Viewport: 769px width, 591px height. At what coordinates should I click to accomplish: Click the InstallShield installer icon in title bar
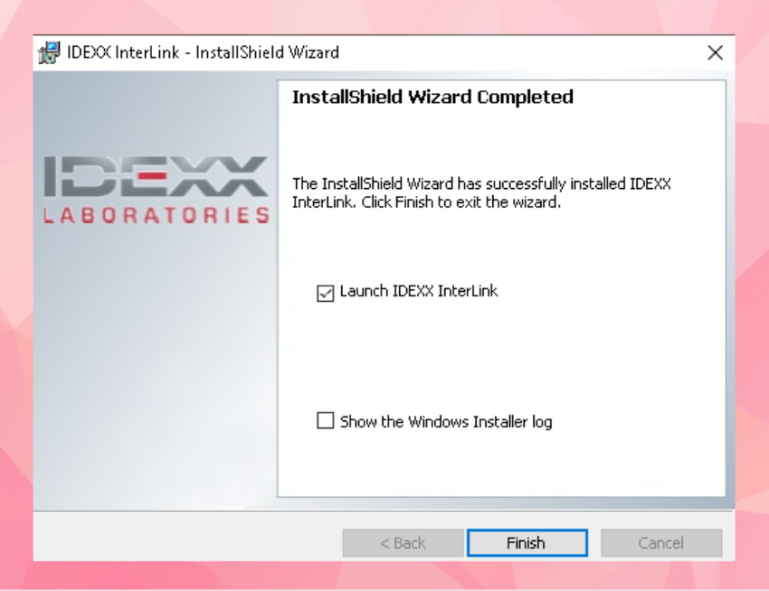pyautogui.click(x=49, y=52)
